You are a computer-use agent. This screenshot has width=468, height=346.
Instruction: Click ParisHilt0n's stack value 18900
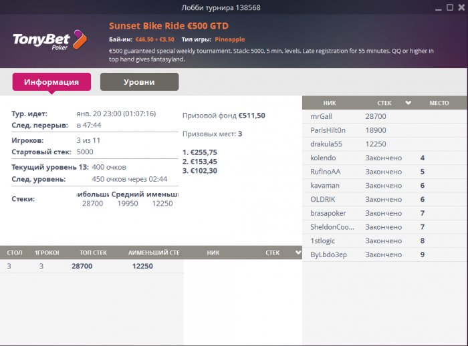(x=376, y=130)
